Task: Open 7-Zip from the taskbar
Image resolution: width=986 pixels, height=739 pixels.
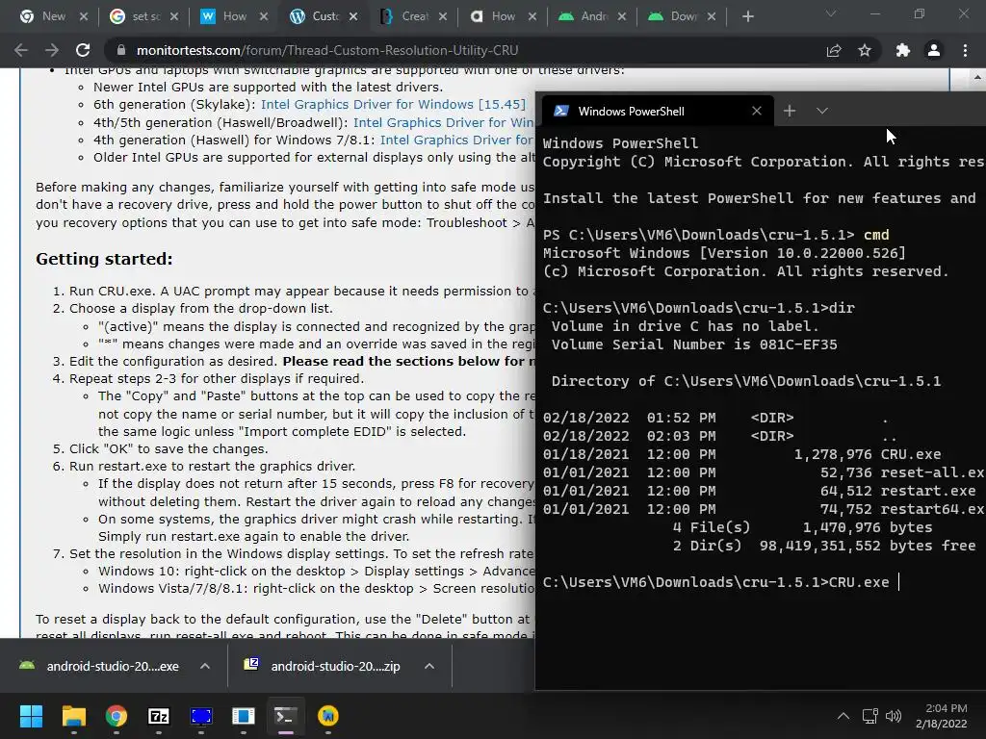Action: click(159, 716)
